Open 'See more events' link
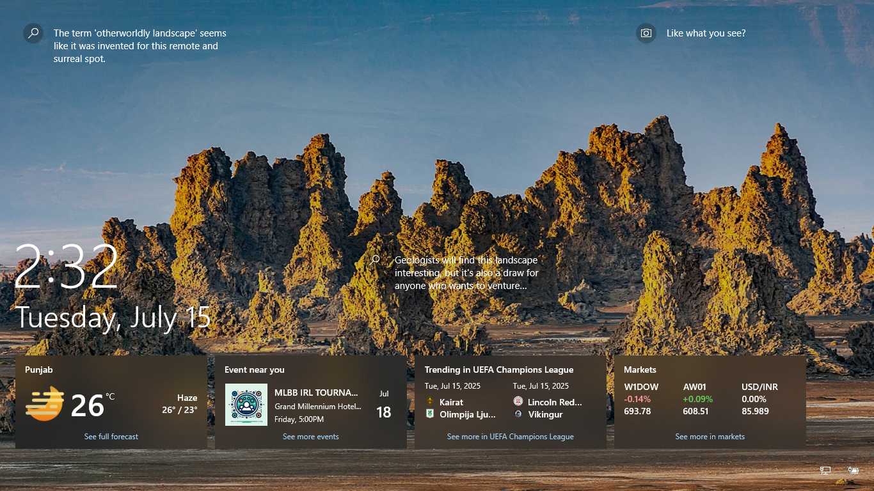This screenshot has height=491, width=874. (x=311, y=437)
